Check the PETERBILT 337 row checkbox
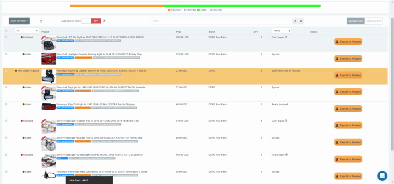 coord(6,121)
